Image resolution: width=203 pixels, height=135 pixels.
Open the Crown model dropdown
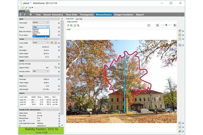(41, 43)
